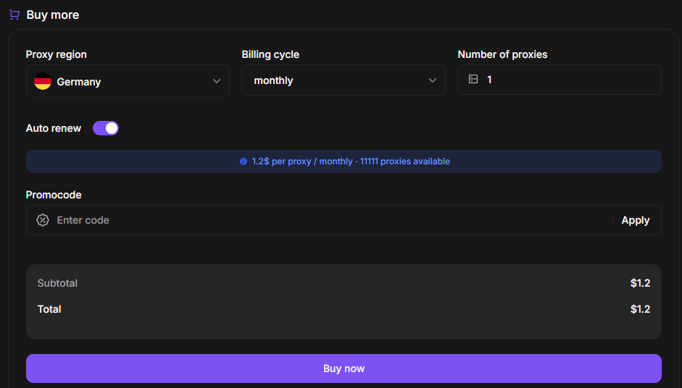Focus the Number of proxies value field
This screenshot has height=388, width=682.
(x=565, y=80)
